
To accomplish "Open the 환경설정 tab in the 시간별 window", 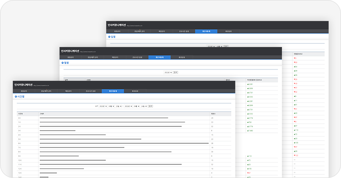I will (135, 91).
